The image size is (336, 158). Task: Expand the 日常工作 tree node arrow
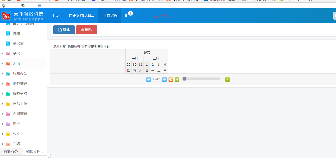3,104
